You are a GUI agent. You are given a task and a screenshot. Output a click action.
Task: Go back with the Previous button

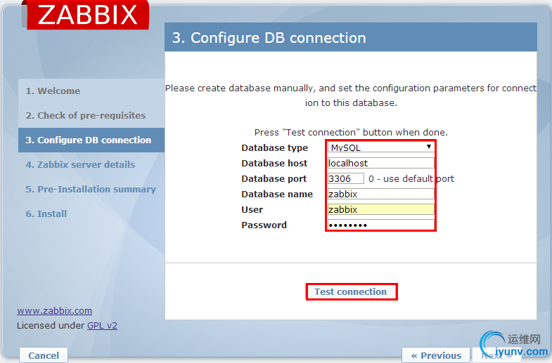(x=436, y=355)
